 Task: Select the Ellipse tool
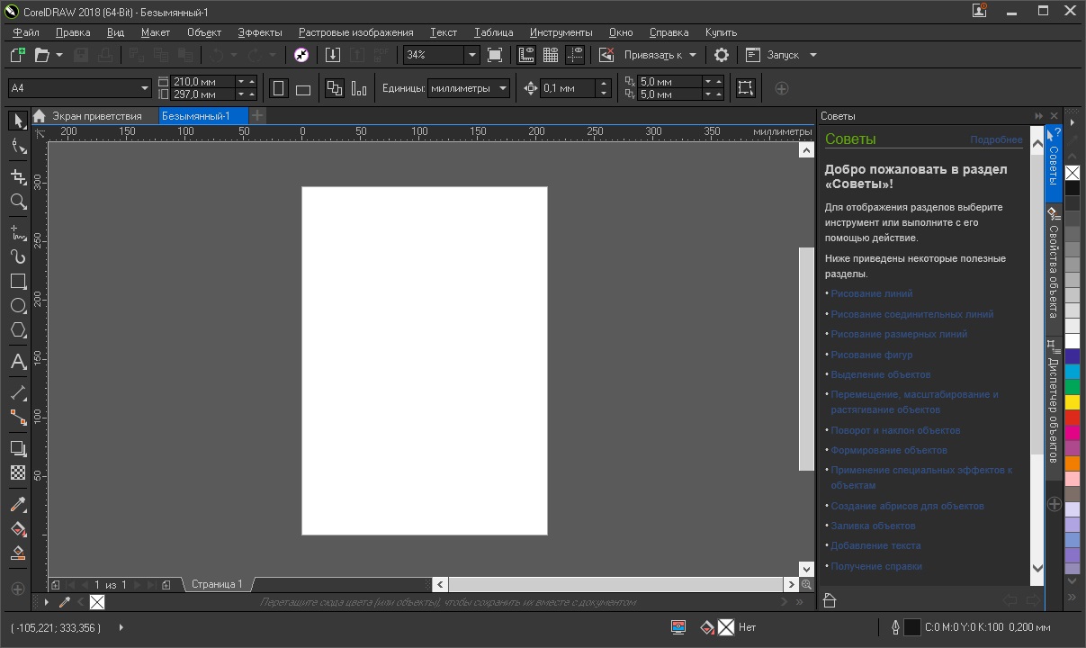pos(18,306)
